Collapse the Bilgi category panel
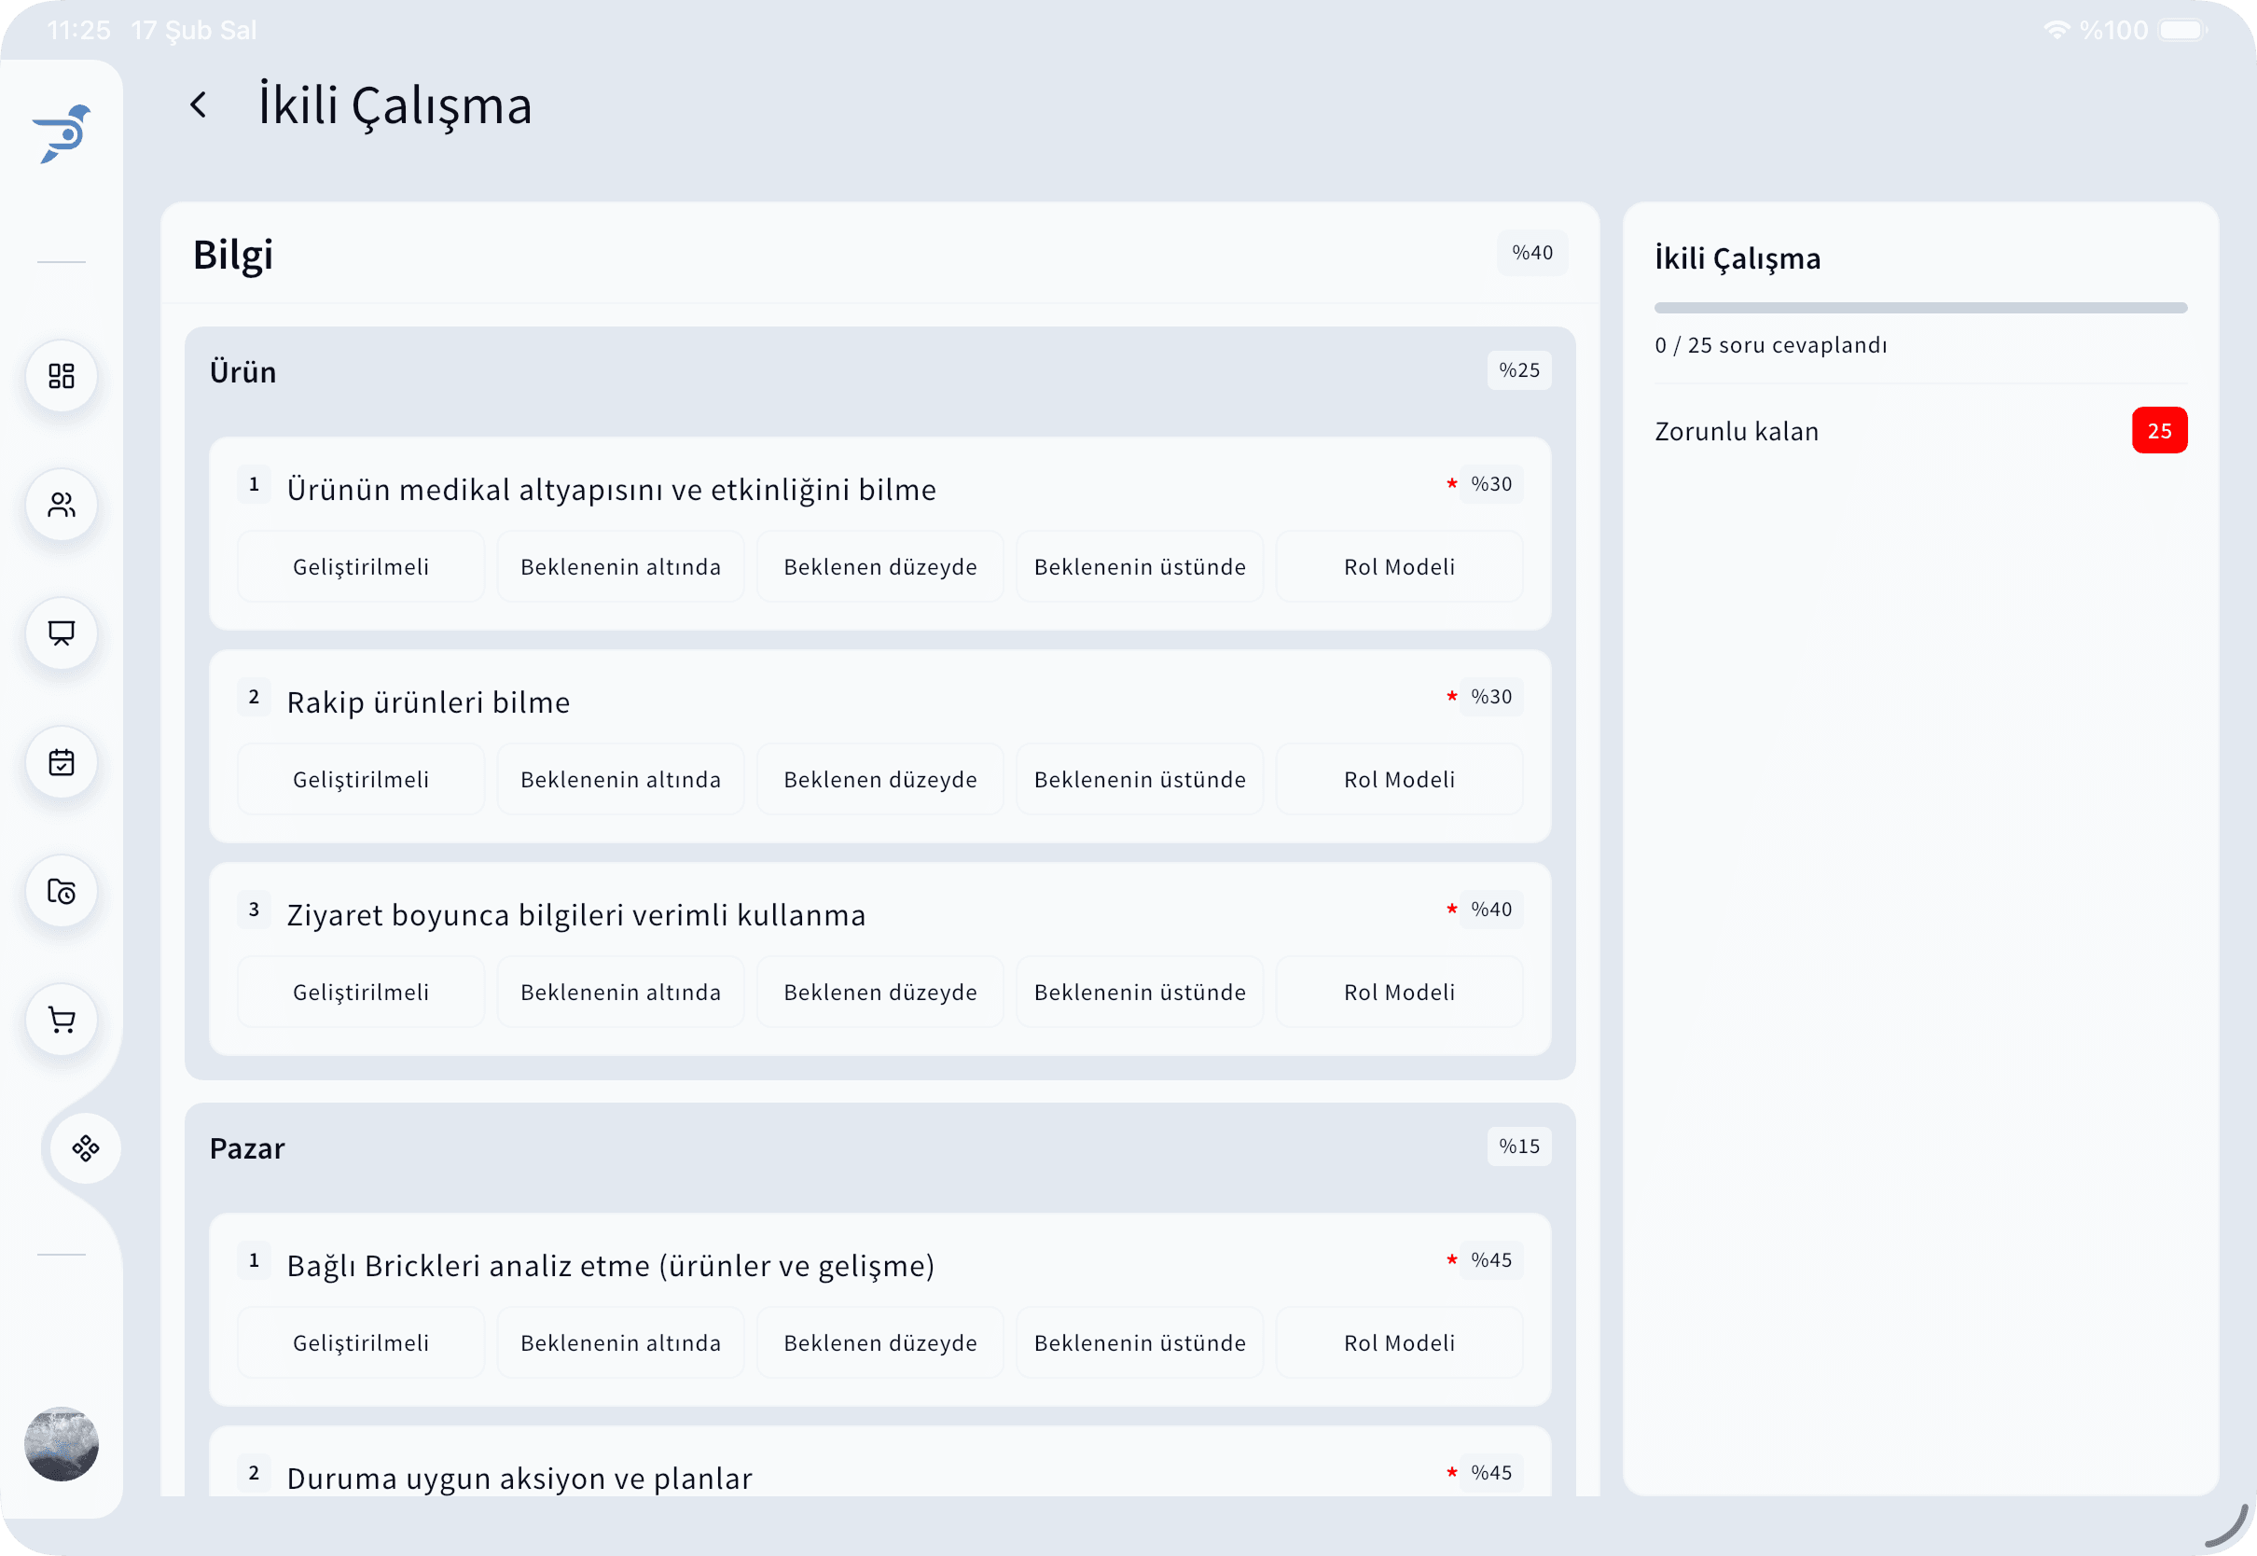The height and width of the screenshot is (1556, 2257). click(x=233, y=256)
